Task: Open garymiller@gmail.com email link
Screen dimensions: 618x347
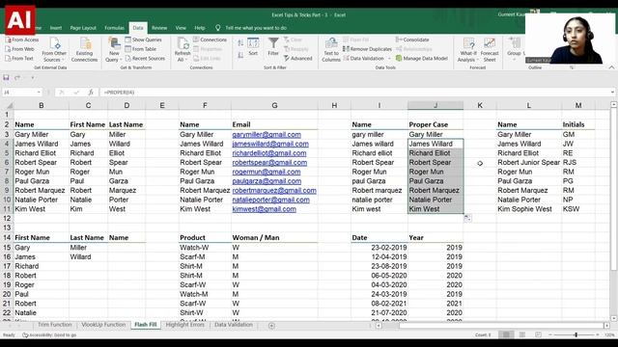Action: 267,135
